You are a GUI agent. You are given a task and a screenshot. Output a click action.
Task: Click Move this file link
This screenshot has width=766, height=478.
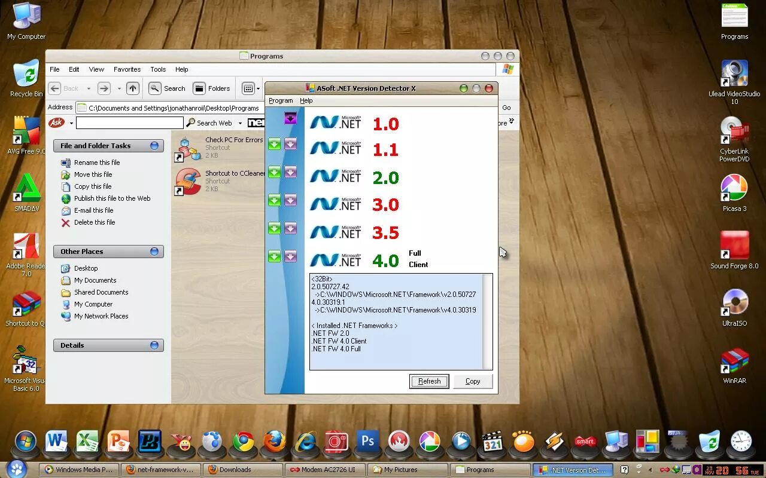point(93,174)
